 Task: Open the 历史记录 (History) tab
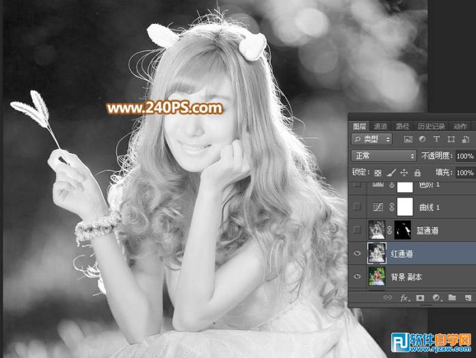pyautogui.click(x=431, y=126)
